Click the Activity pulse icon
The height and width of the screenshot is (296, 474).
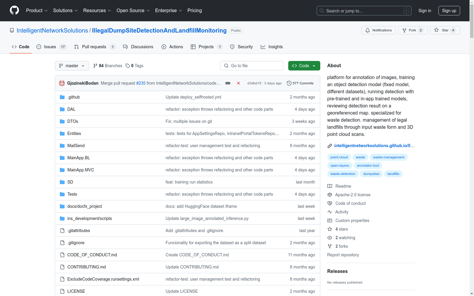pyautogui.click(x=330, y=212)
